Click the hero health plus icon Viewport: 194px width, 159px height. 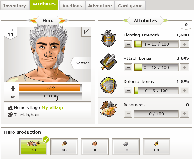pyautogui.click(x=13, y=88)
